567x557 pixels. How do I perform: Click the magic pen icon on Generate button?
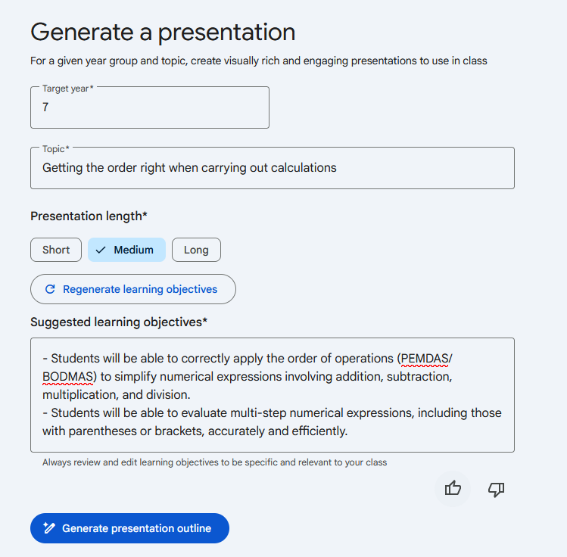coord(49,528)
